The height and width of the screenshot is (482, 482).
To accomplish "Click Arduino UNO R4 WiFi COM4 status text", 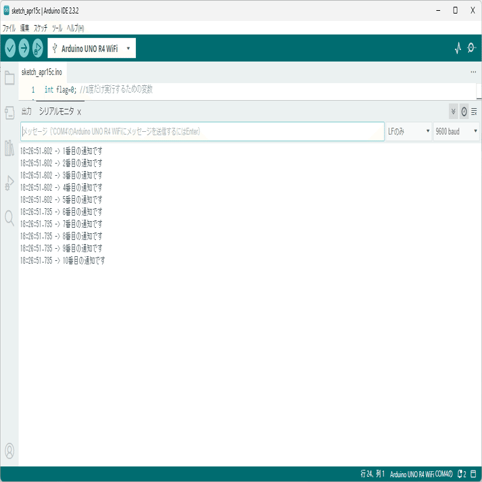I will tap(421, 474).
